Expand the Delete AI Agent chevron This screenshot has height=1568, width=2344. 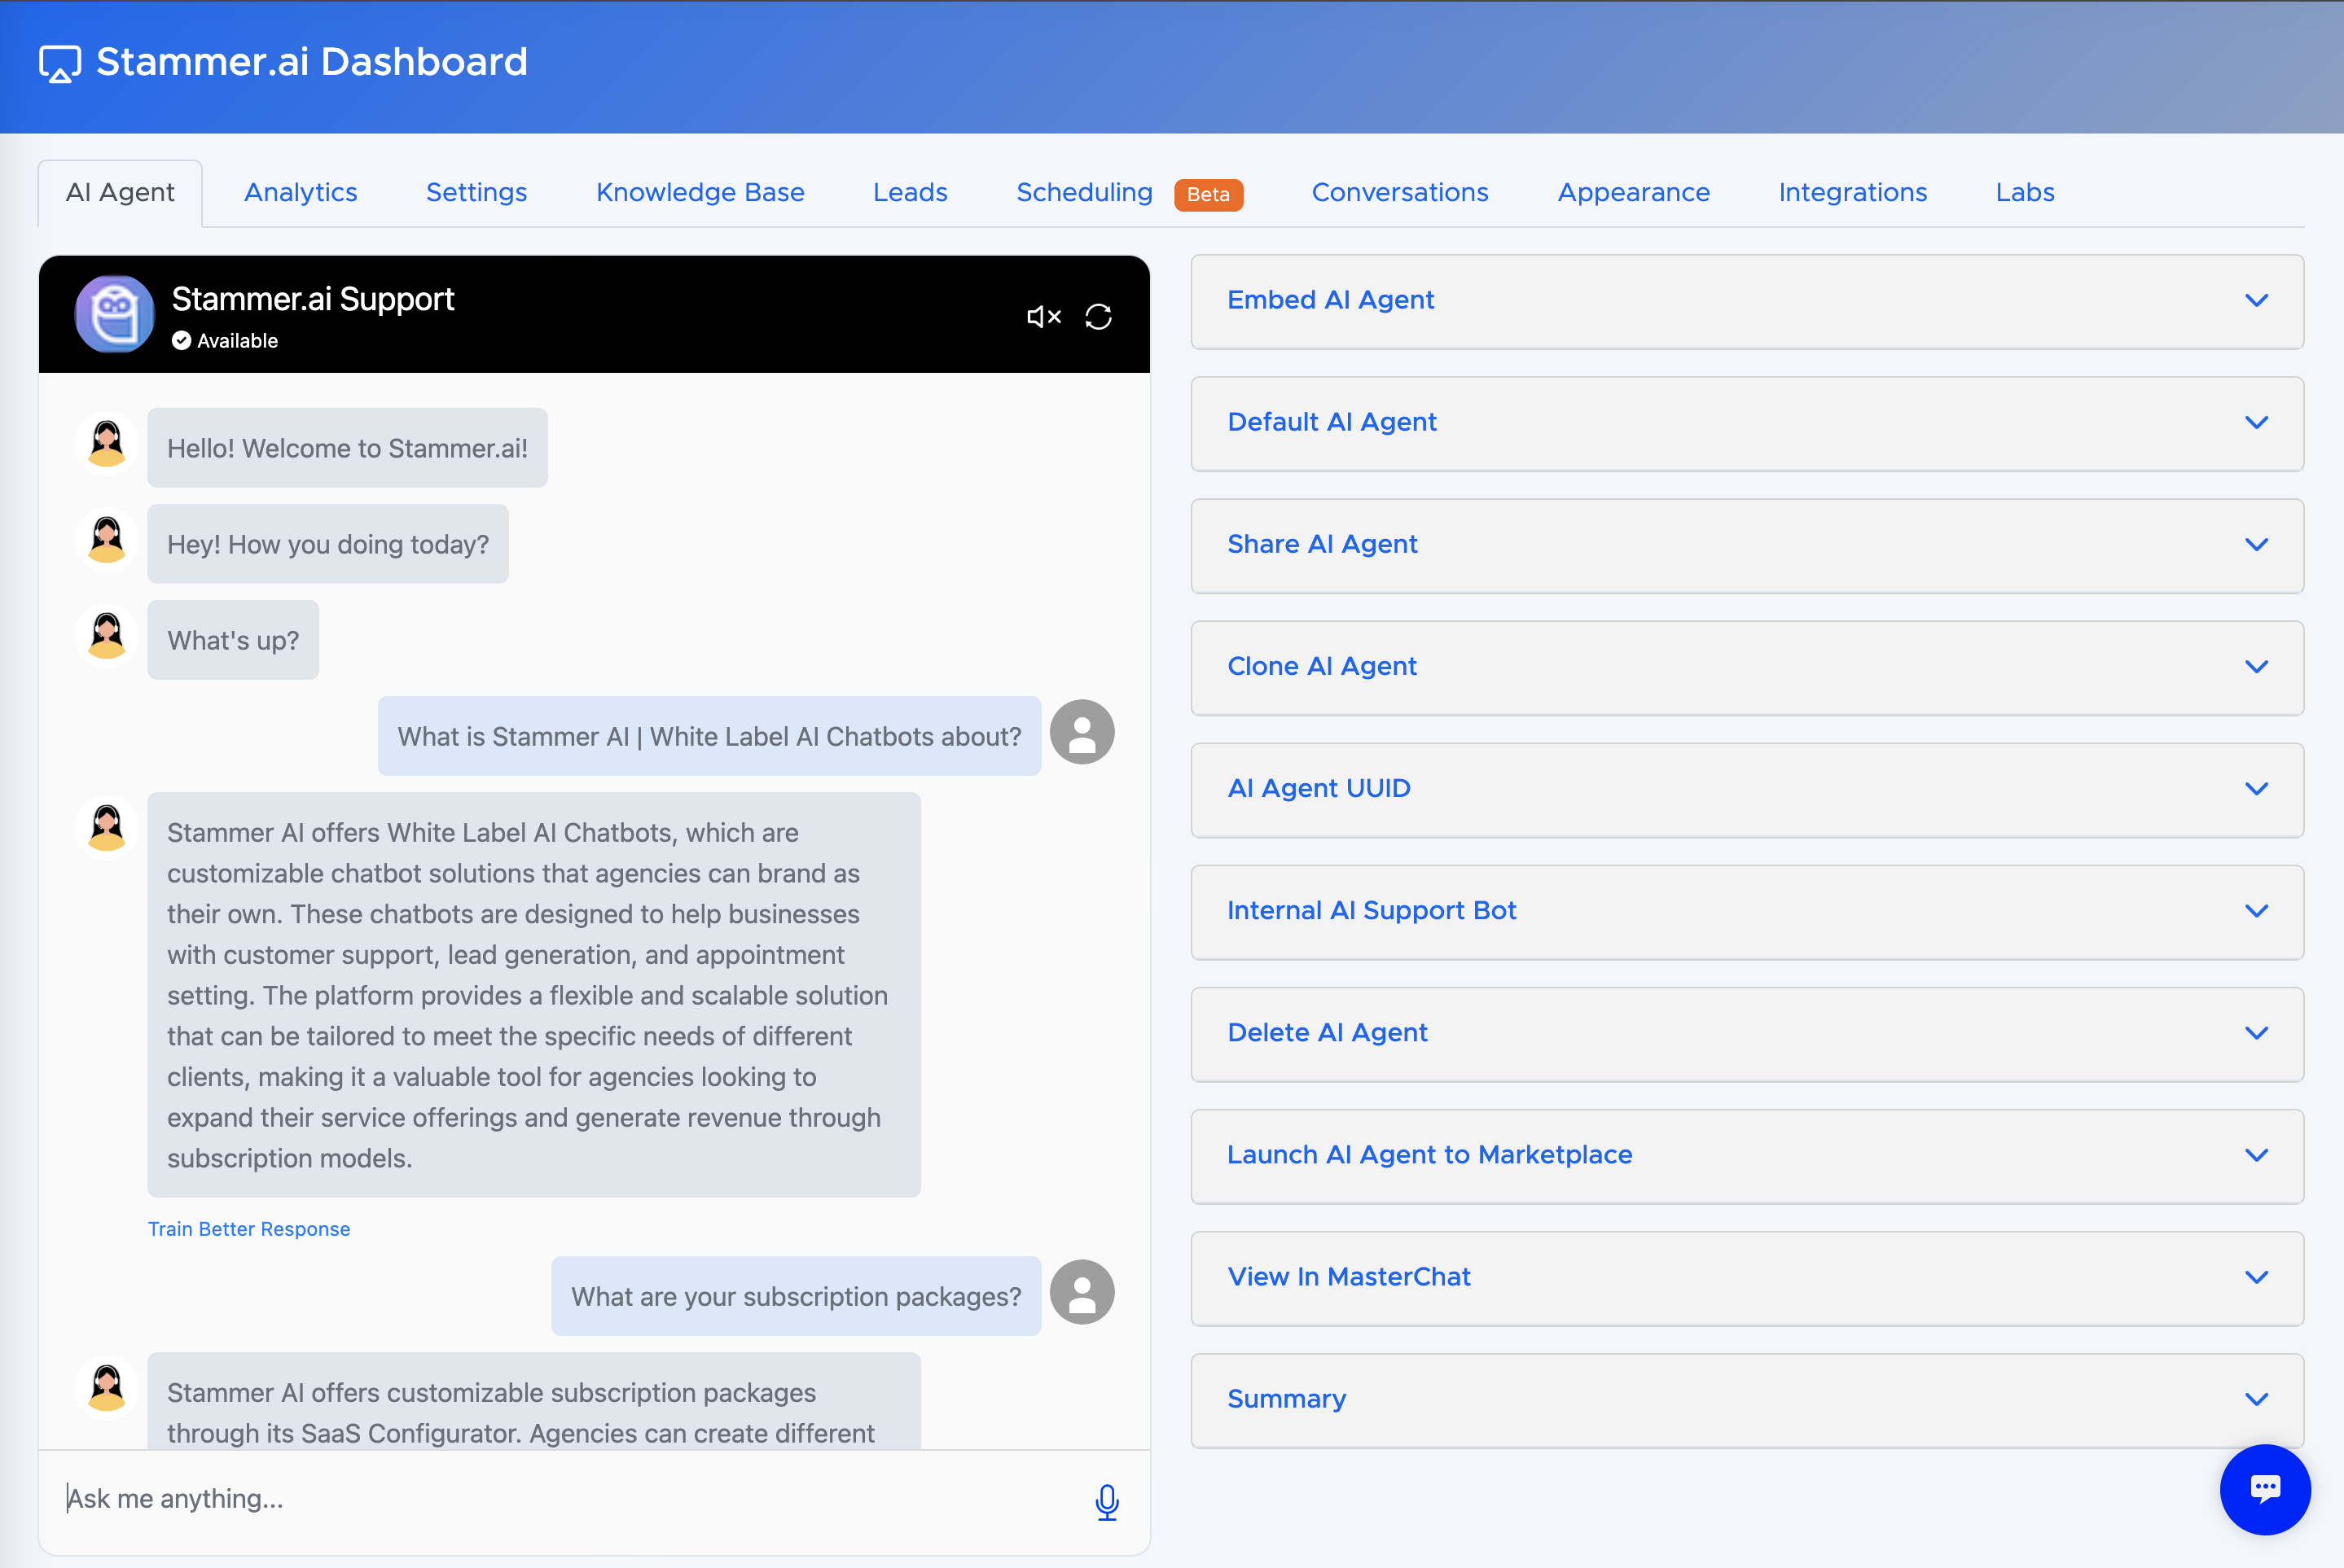(x=2256, y=1032)
